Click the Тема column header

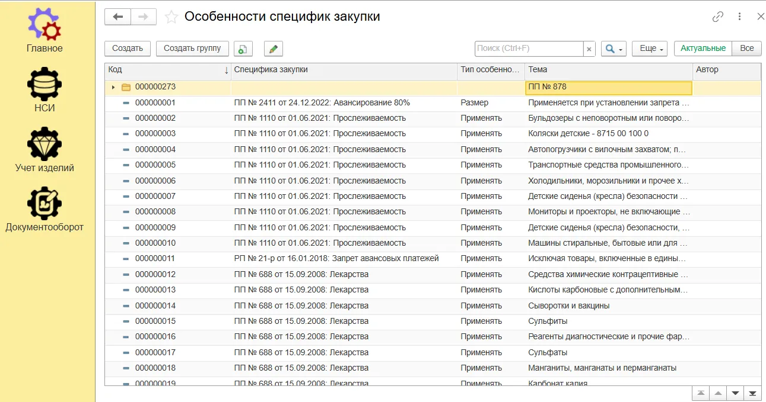click(x=609, y=70)
